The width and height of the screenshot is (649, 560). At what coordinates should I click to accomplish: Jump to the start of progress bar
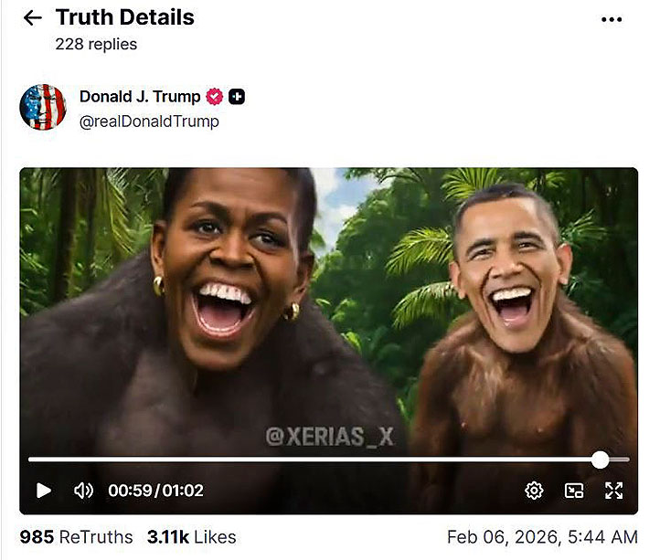click(x=30, y=460)
